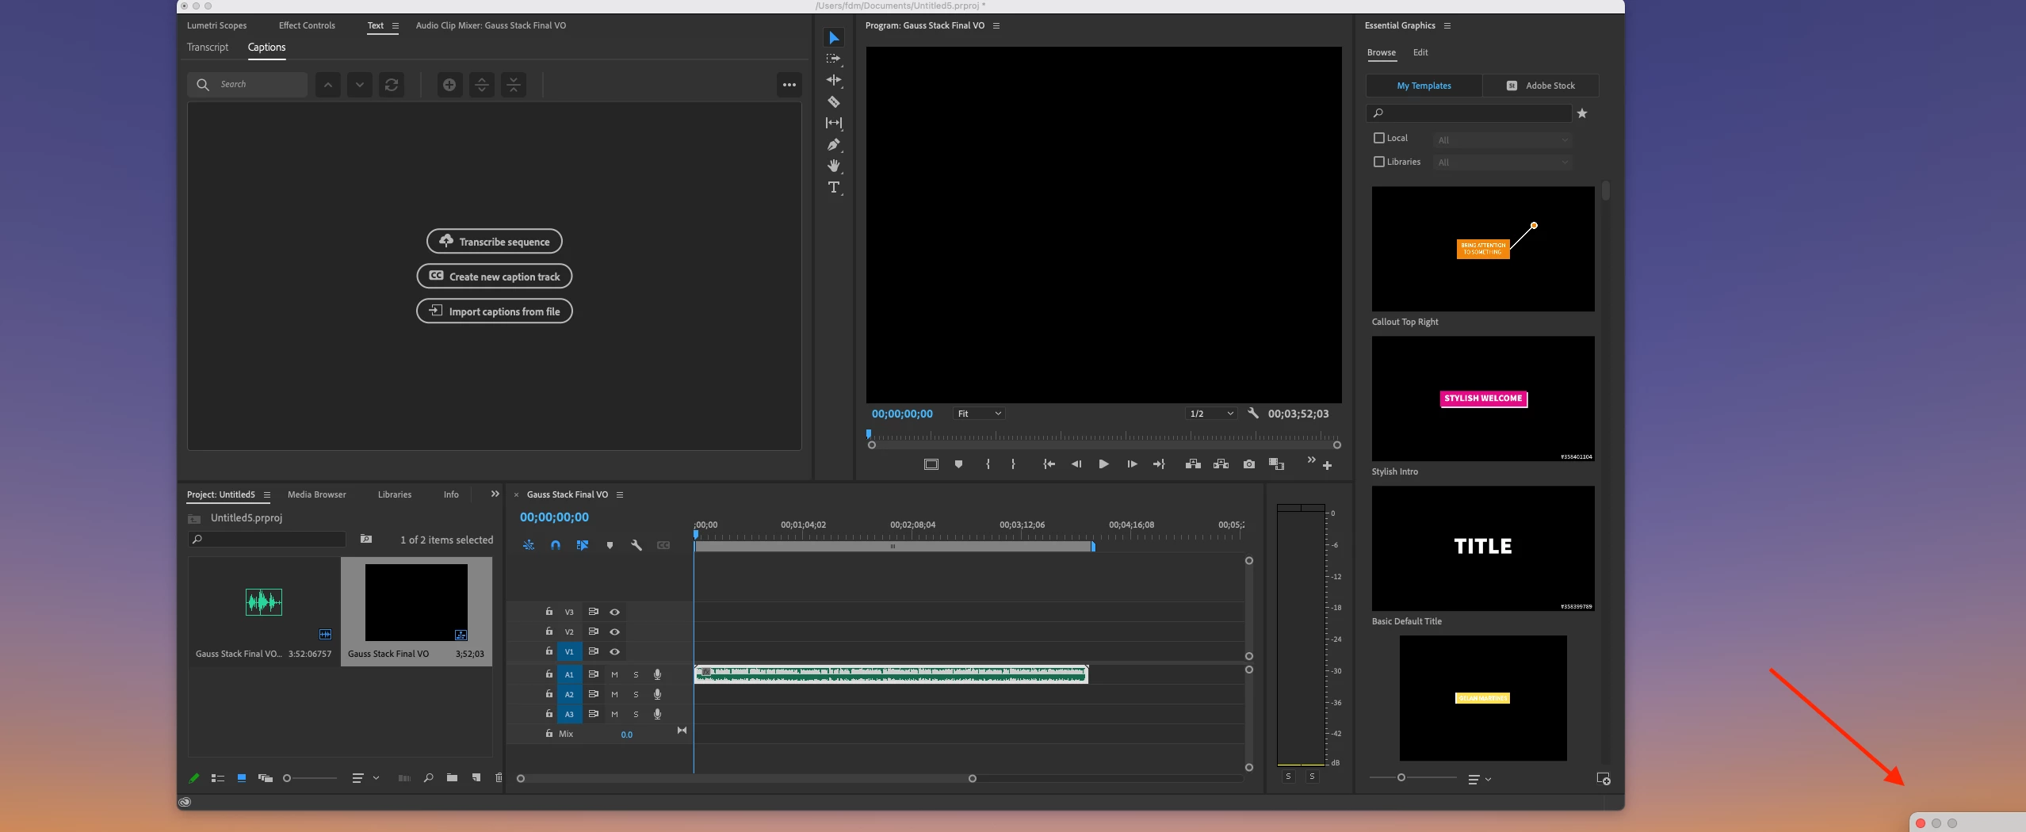Open the 1/2 playback resolution dropdown
Viewport: 2026px width, 832px height.
click(x=1211, y=414)
